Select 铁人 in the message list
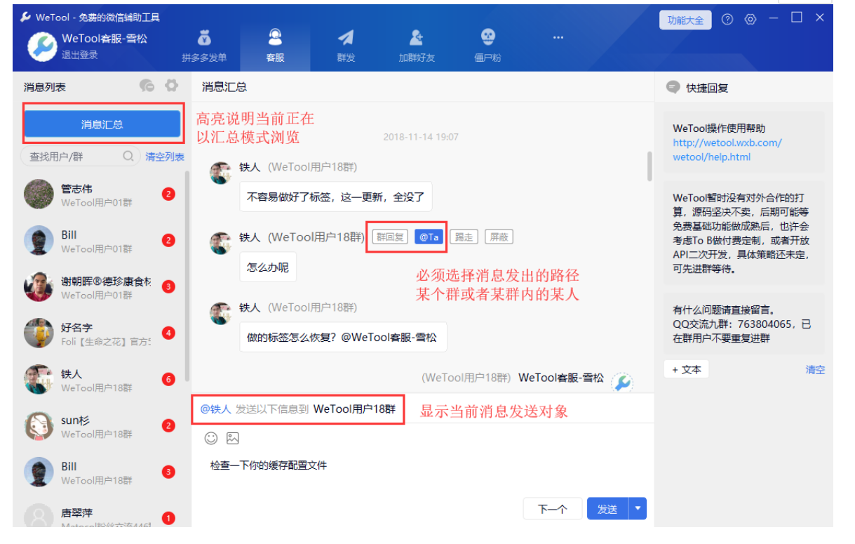855x544 pixels. click(x=102, y=380)
